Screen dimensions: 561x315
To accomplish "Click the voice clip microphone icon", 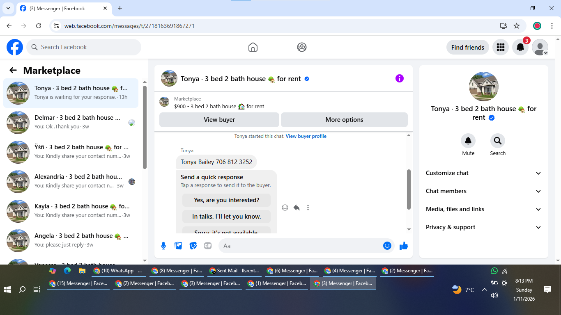I will pos(163,246).
